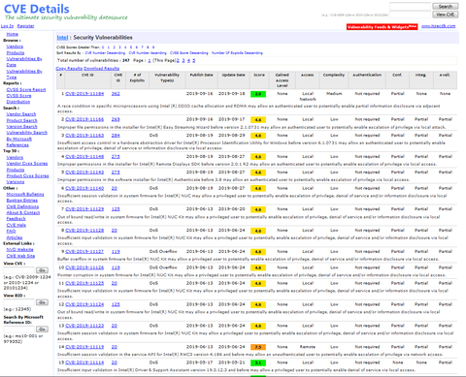This screenshot has width=466, height=377.
Task: Open Feedback link in sidebar
Action: (x=16, y=219)
